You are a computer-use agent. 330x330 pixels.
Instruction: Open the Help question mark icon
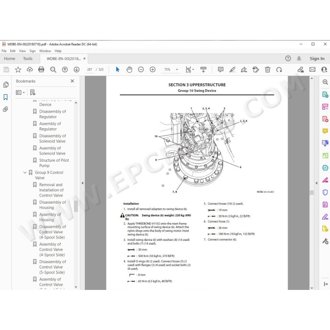point(288,58)
